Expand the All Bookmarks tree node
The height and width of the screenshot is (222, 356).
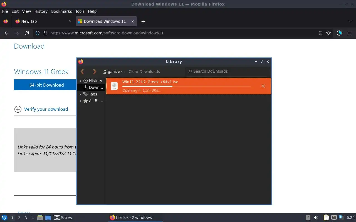[80, 101]
